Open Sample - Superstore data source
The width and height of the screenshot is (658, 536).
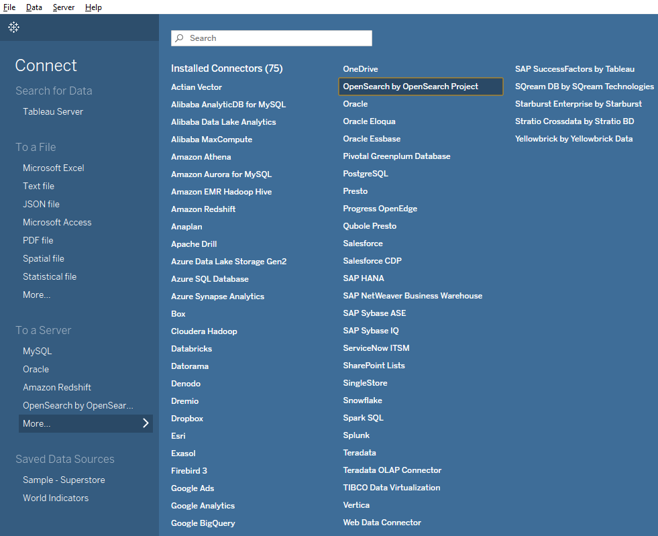pyautogui.click(x=64, y=480)
